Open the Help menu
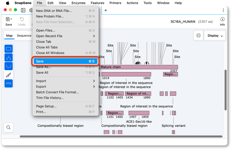 (178, 3)
